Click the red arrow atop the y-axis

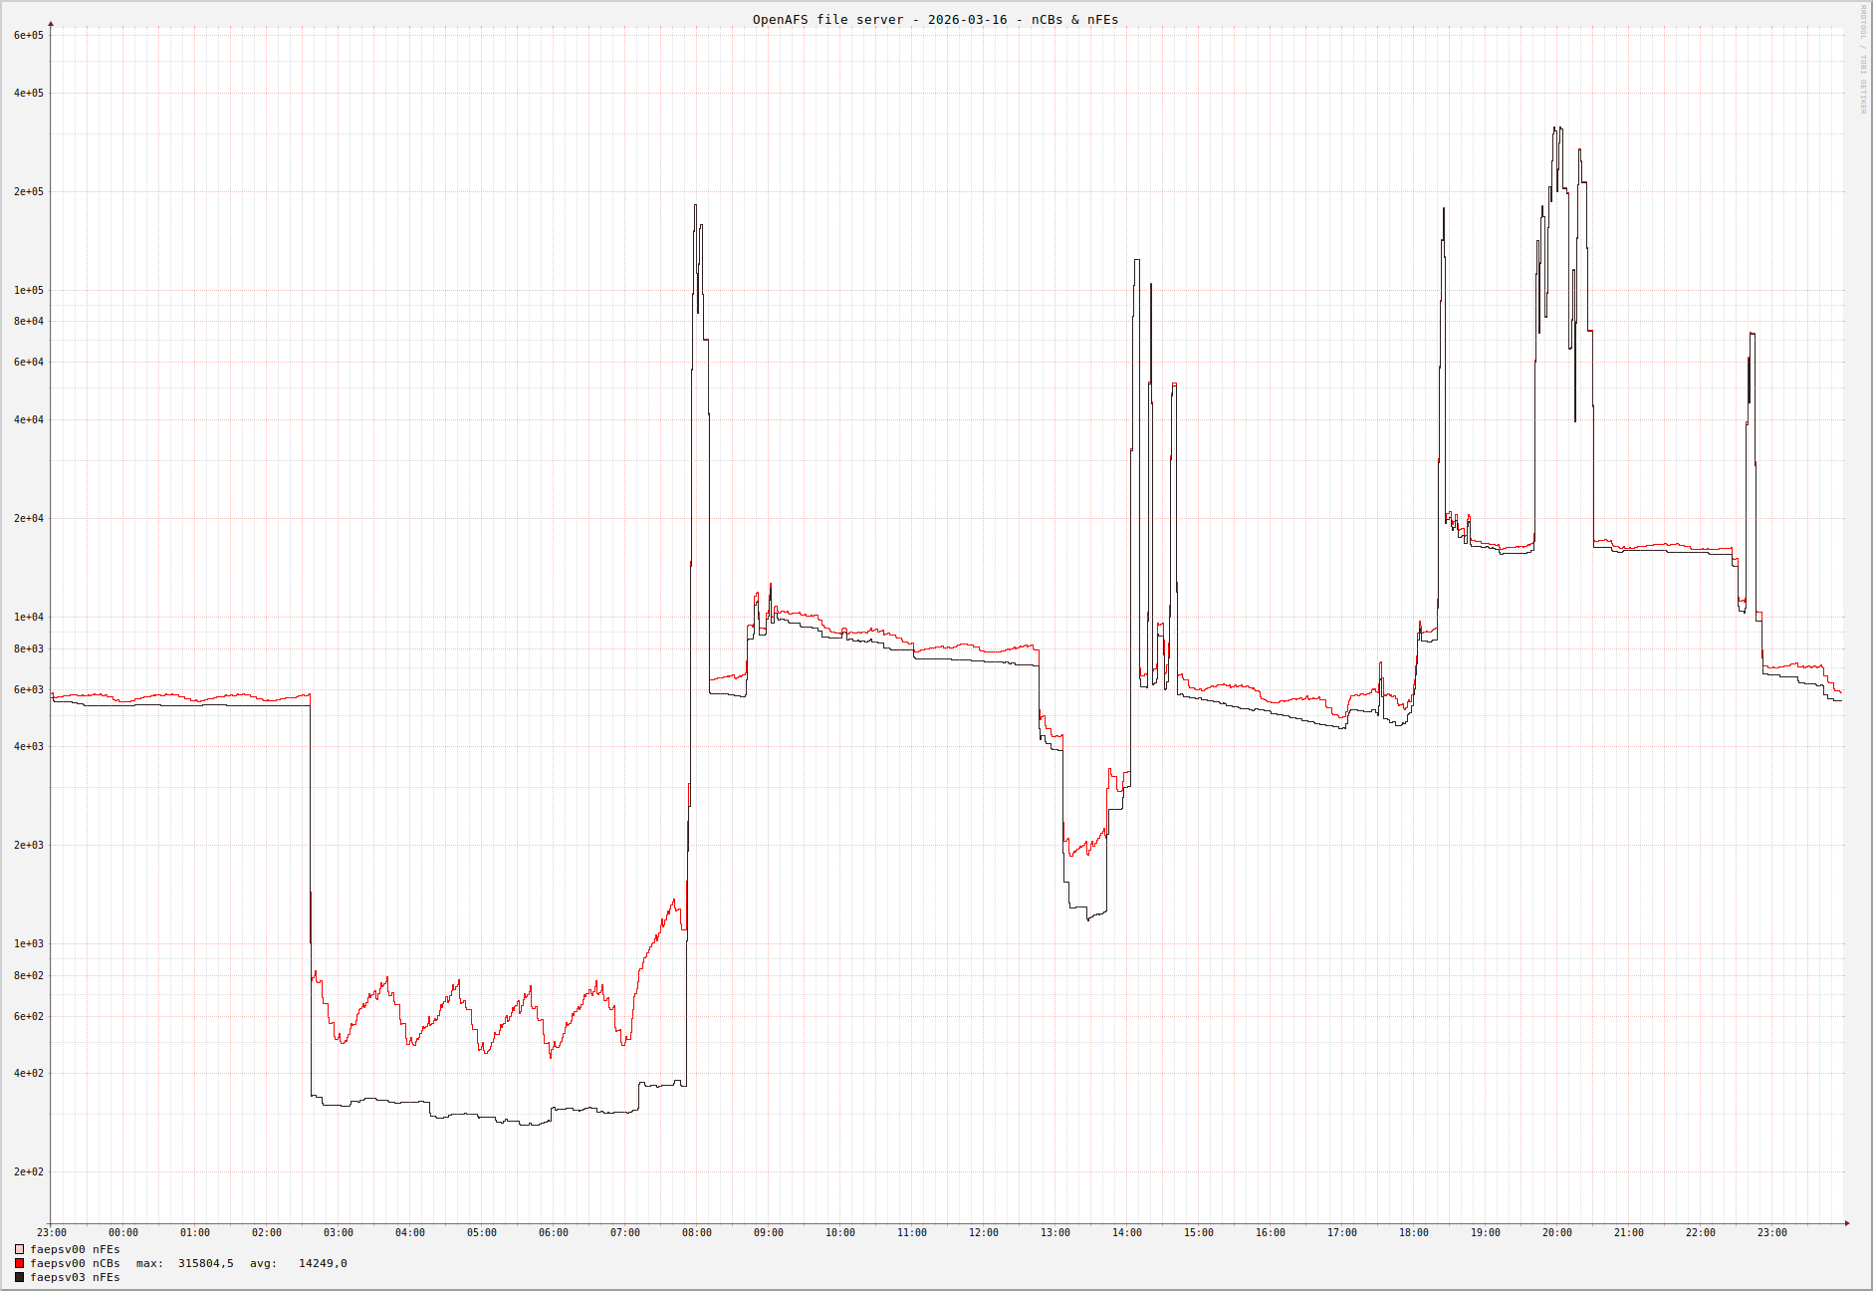tap(51, 23)
